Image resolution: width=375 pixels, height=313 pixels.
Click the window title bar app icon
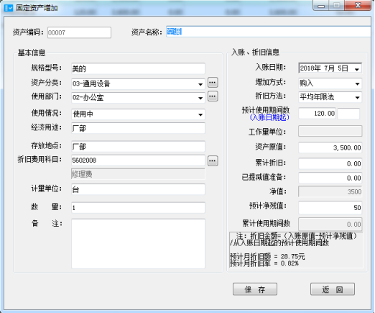click(x=9, y=8)
